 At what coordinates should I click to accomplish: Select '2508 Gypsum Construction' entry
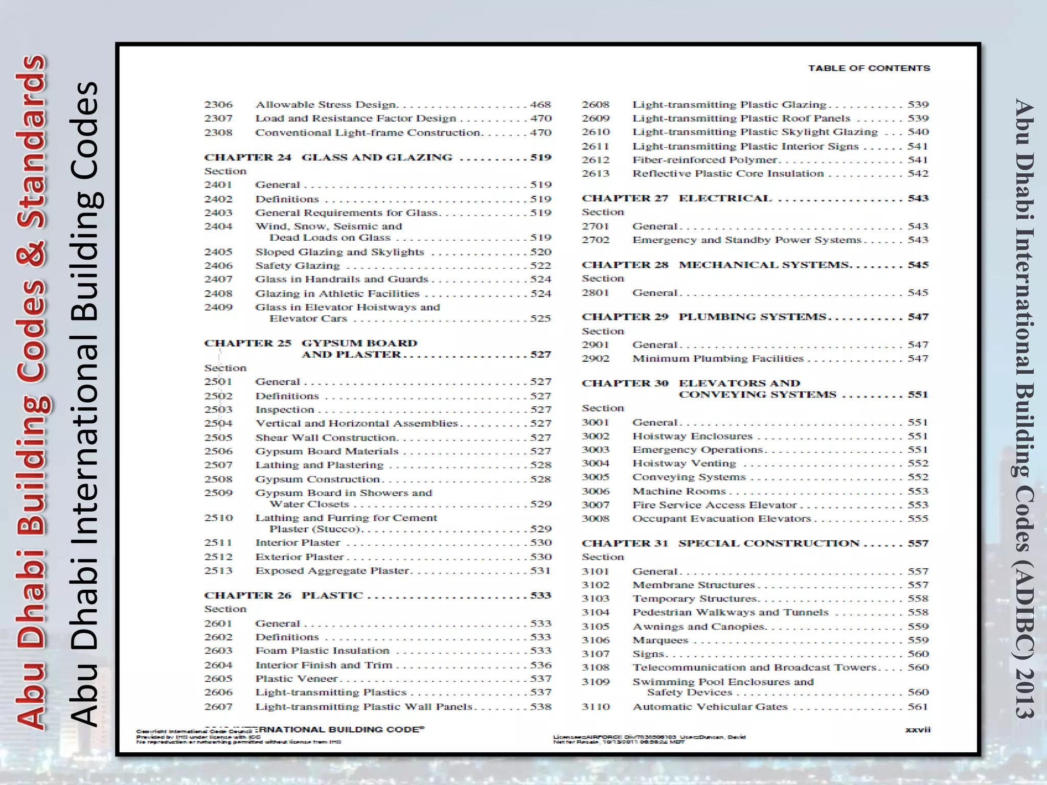378,479
